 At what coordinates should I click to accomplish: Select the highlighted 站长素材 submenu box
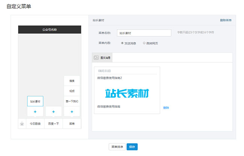tap(35, 101)
